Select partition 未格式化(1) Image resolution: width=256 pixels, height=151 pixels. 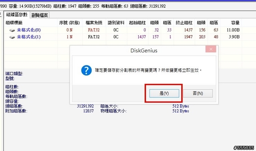[28, 37]
